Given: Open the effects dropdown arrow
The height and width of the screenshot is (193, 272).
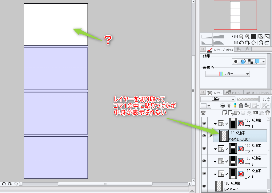Looking at the screenshot, I should [x=263, y=61].
